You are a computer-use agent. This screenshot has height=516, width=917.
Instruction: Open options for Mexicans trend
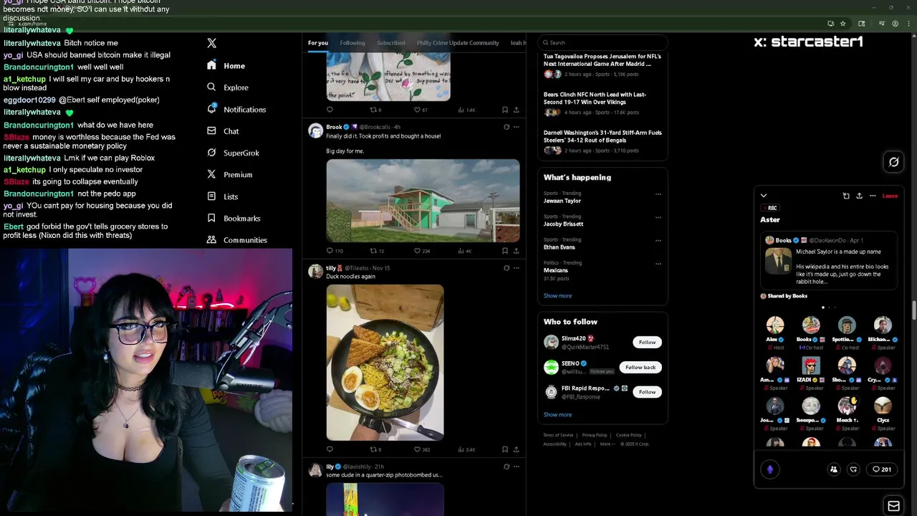[x=658, y=263]
